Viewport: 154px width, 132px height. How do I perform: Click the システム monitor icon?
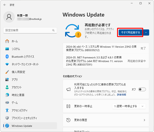[x=7, y=49]
